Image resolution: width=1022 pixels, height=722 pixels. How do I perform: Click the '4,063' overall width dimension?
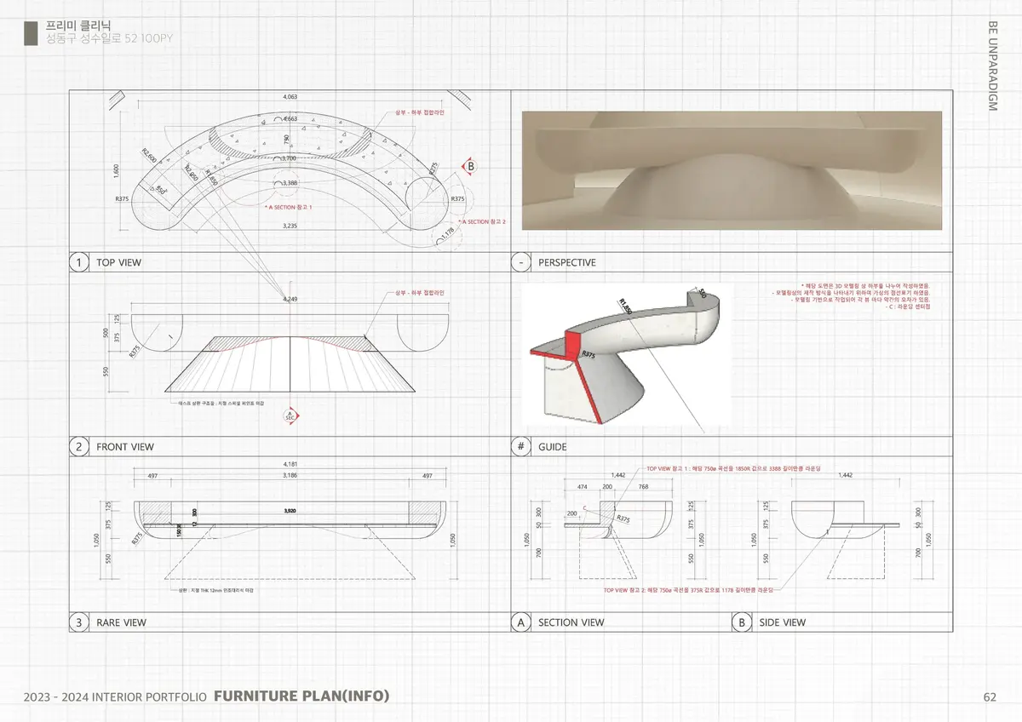click(x=290, y=97)
